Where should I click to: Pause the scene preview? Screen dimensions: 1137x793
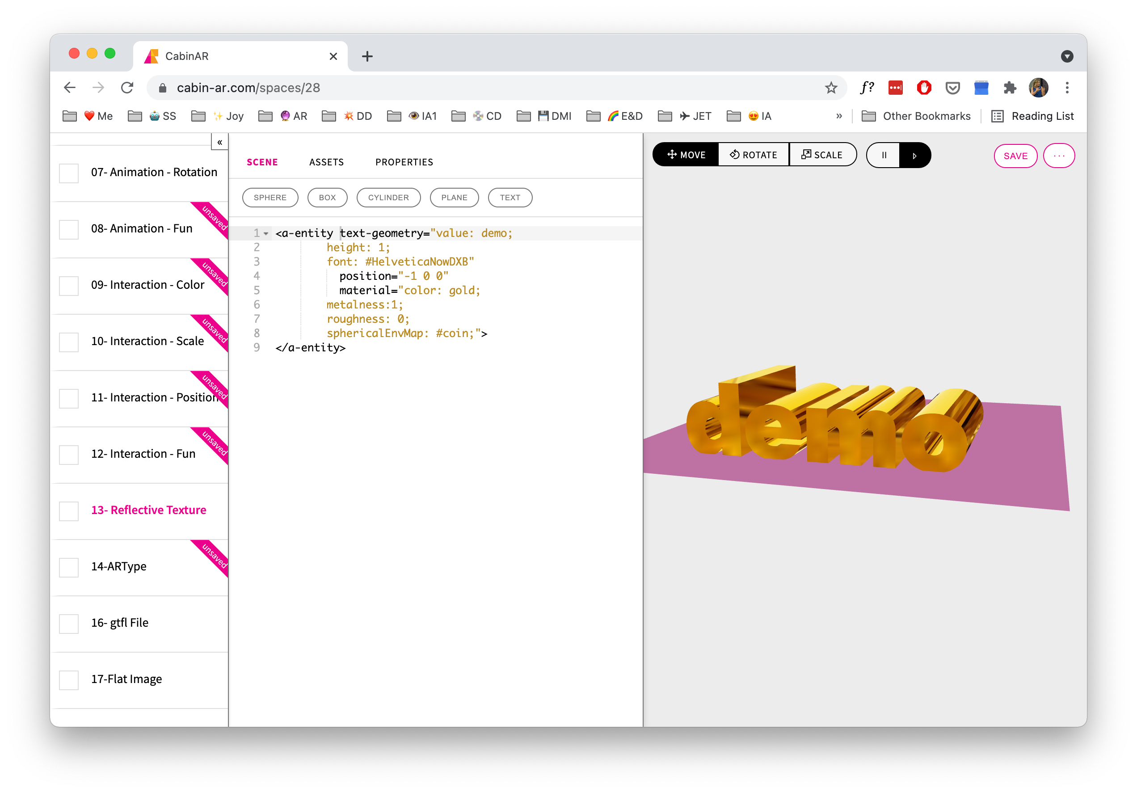(x=884, y=156)
